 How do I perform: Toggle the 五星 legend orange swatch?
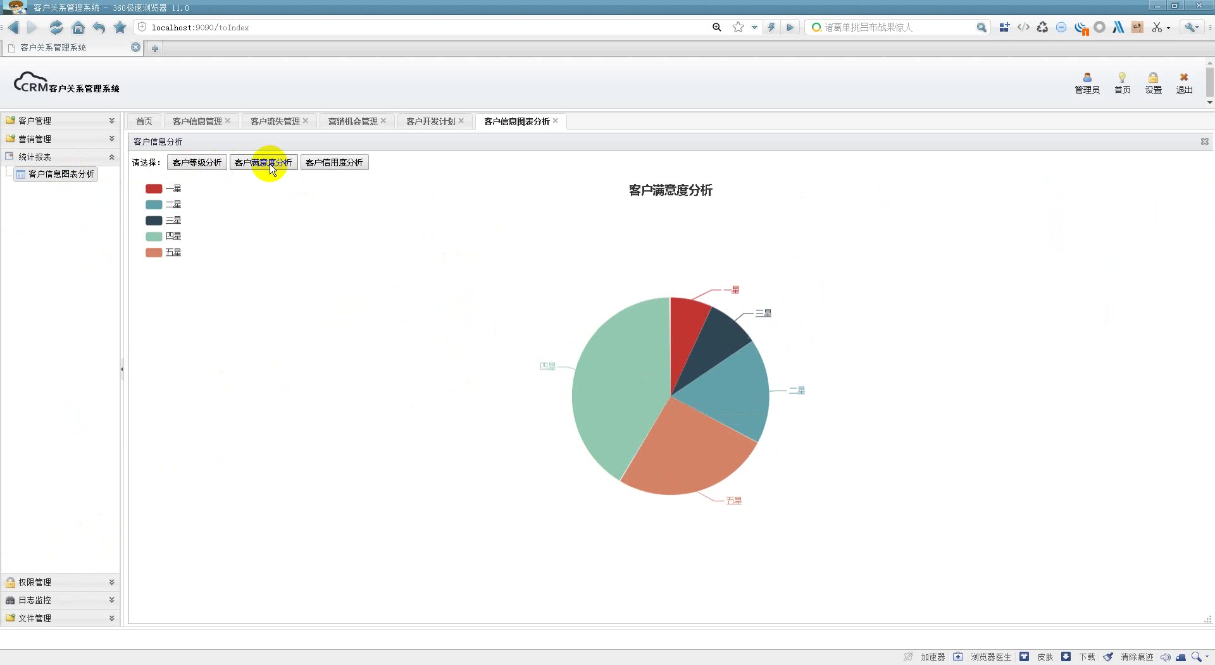coord(154,252)
